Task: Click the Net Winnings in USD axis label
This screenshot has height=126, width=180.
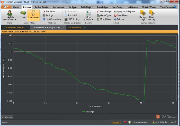Action: [4, 68]
